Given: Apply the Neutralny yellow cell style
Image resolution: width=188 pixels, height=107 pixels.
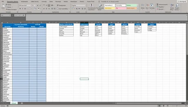Looking at the screenshot, I should [x=110, y=8].
